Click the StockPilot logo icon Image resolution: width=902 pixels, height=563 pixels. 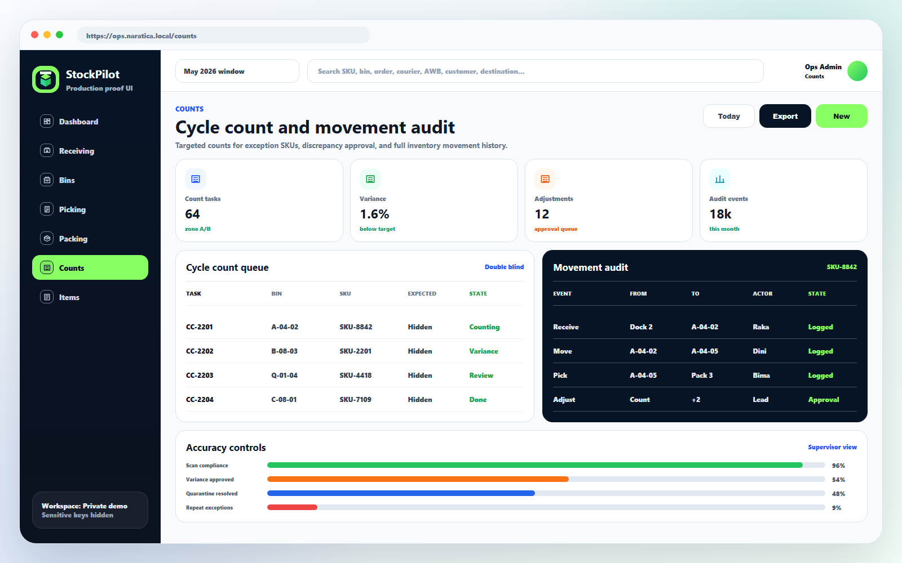click(x=46, y=79)
